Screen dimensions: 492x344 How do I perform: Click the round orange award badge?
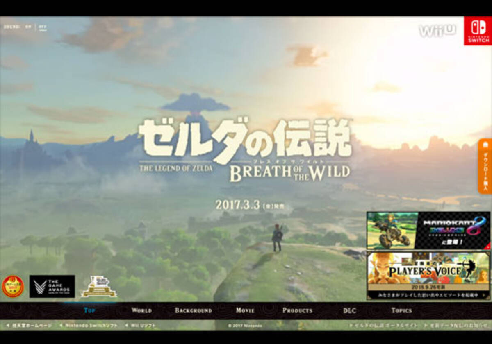tap(13, 286)
